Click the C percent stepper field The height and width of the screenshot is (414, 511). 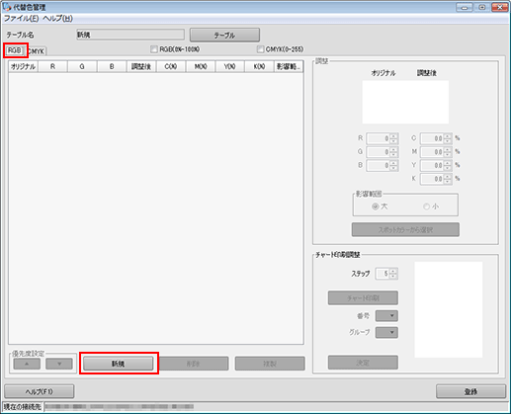(x=436, y=138)
